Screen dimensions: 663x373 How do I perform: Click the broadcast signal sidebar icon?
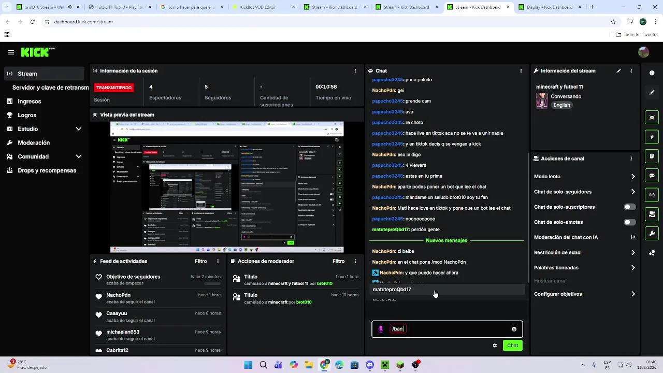[652, 195]
